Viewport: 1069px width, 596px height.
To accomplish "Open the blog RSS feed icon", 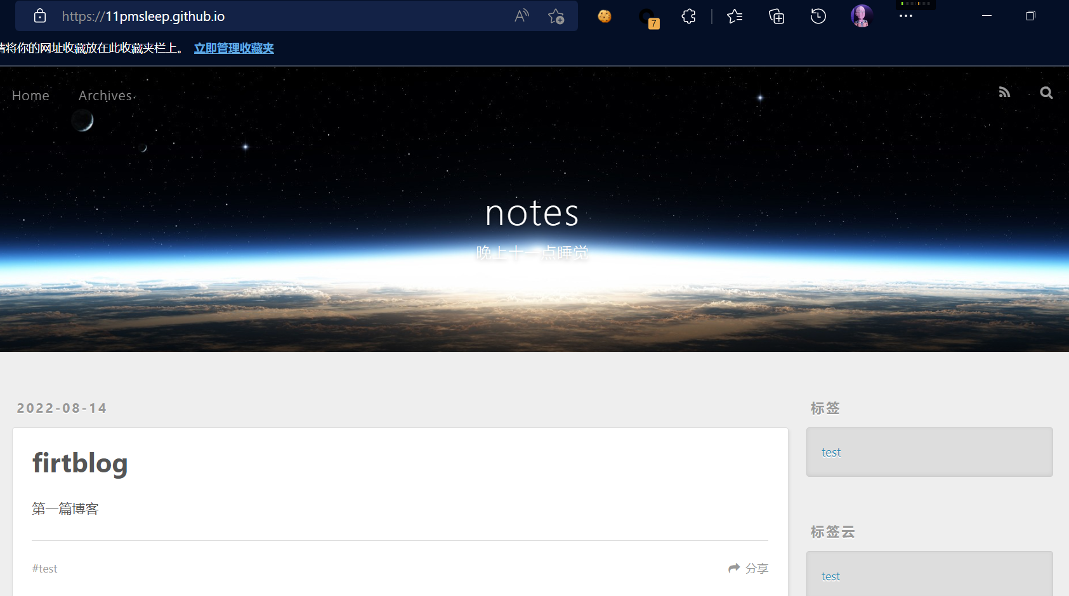I will [1004, 93].
